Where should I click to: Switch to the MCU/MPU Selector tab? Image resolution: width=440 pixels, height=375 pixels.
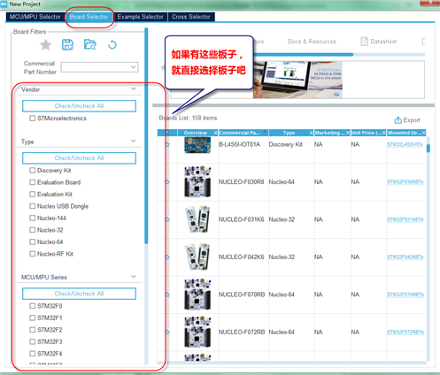tap(35, 17)
